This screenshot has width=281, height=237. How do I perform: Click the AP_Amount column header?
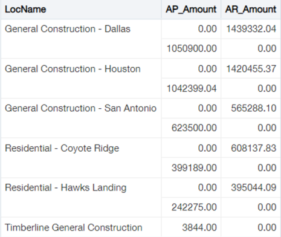pos(191,10)
